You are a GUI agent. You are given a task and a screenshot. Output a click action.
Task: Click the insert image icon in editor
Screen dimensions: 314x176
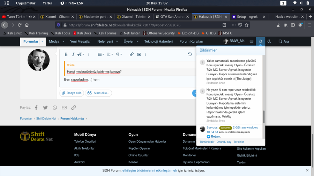(x=139, y=54)
